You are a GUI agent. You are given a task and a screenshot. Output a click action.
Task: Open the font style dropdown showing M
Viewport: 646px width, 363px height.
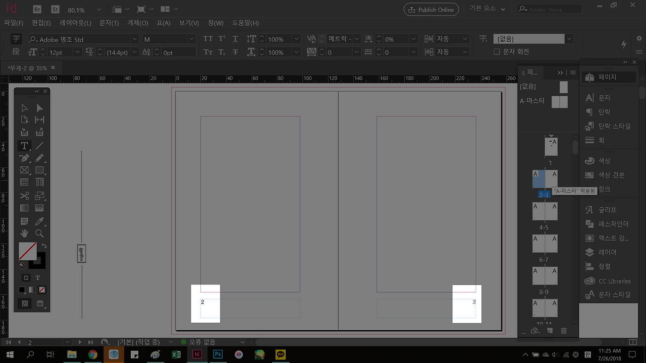pos(191,39)
